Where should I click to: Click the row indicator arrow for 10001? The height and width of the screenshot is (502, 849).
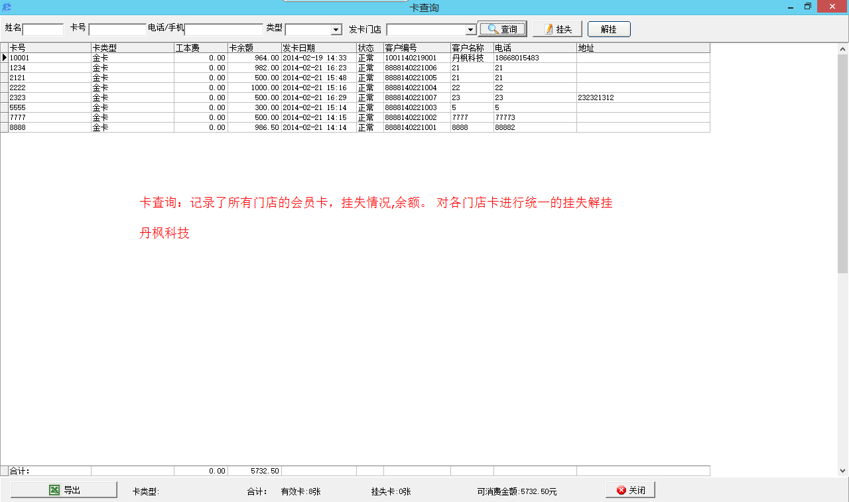(x=4, y=58)
